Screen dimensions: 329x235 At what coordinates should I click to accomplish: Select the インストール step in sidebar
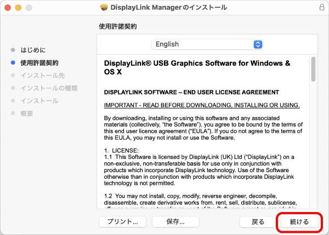pyautogui.click(x=39, y=101)
